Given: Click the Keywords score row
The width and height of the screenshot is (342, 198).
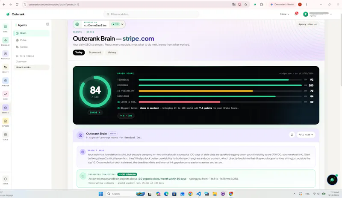Looking at the screenshot, I should point(215,85).
